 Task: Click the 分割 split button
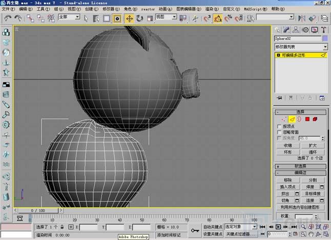313,180
